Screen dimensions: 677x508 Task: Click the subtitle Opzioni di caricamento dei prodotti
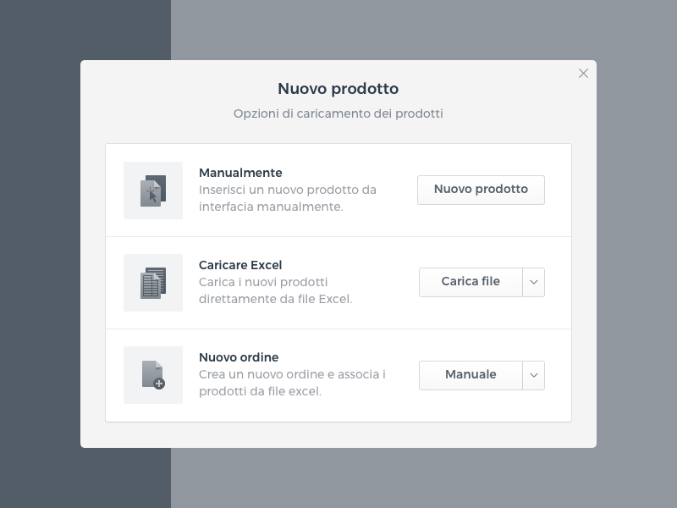338,113
